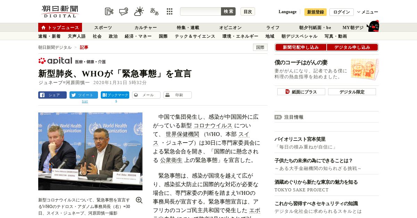Click 朝日新聞デジタル breadcrumb link
Screen dimensions: 417x218
tap(55, 47)
